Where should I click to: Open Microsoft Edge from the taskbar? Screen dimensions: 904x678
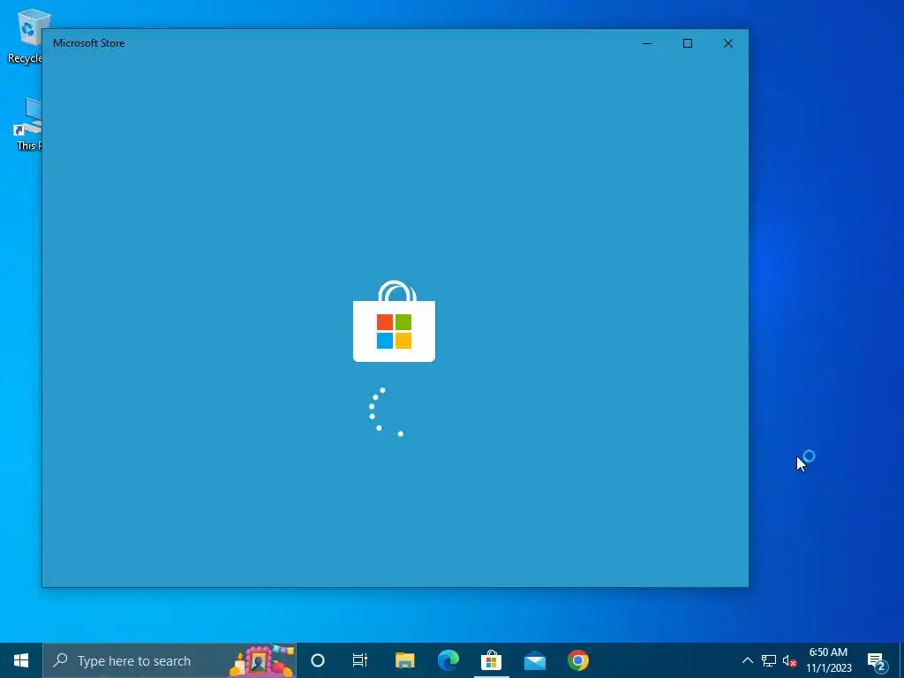click(448, 660)
